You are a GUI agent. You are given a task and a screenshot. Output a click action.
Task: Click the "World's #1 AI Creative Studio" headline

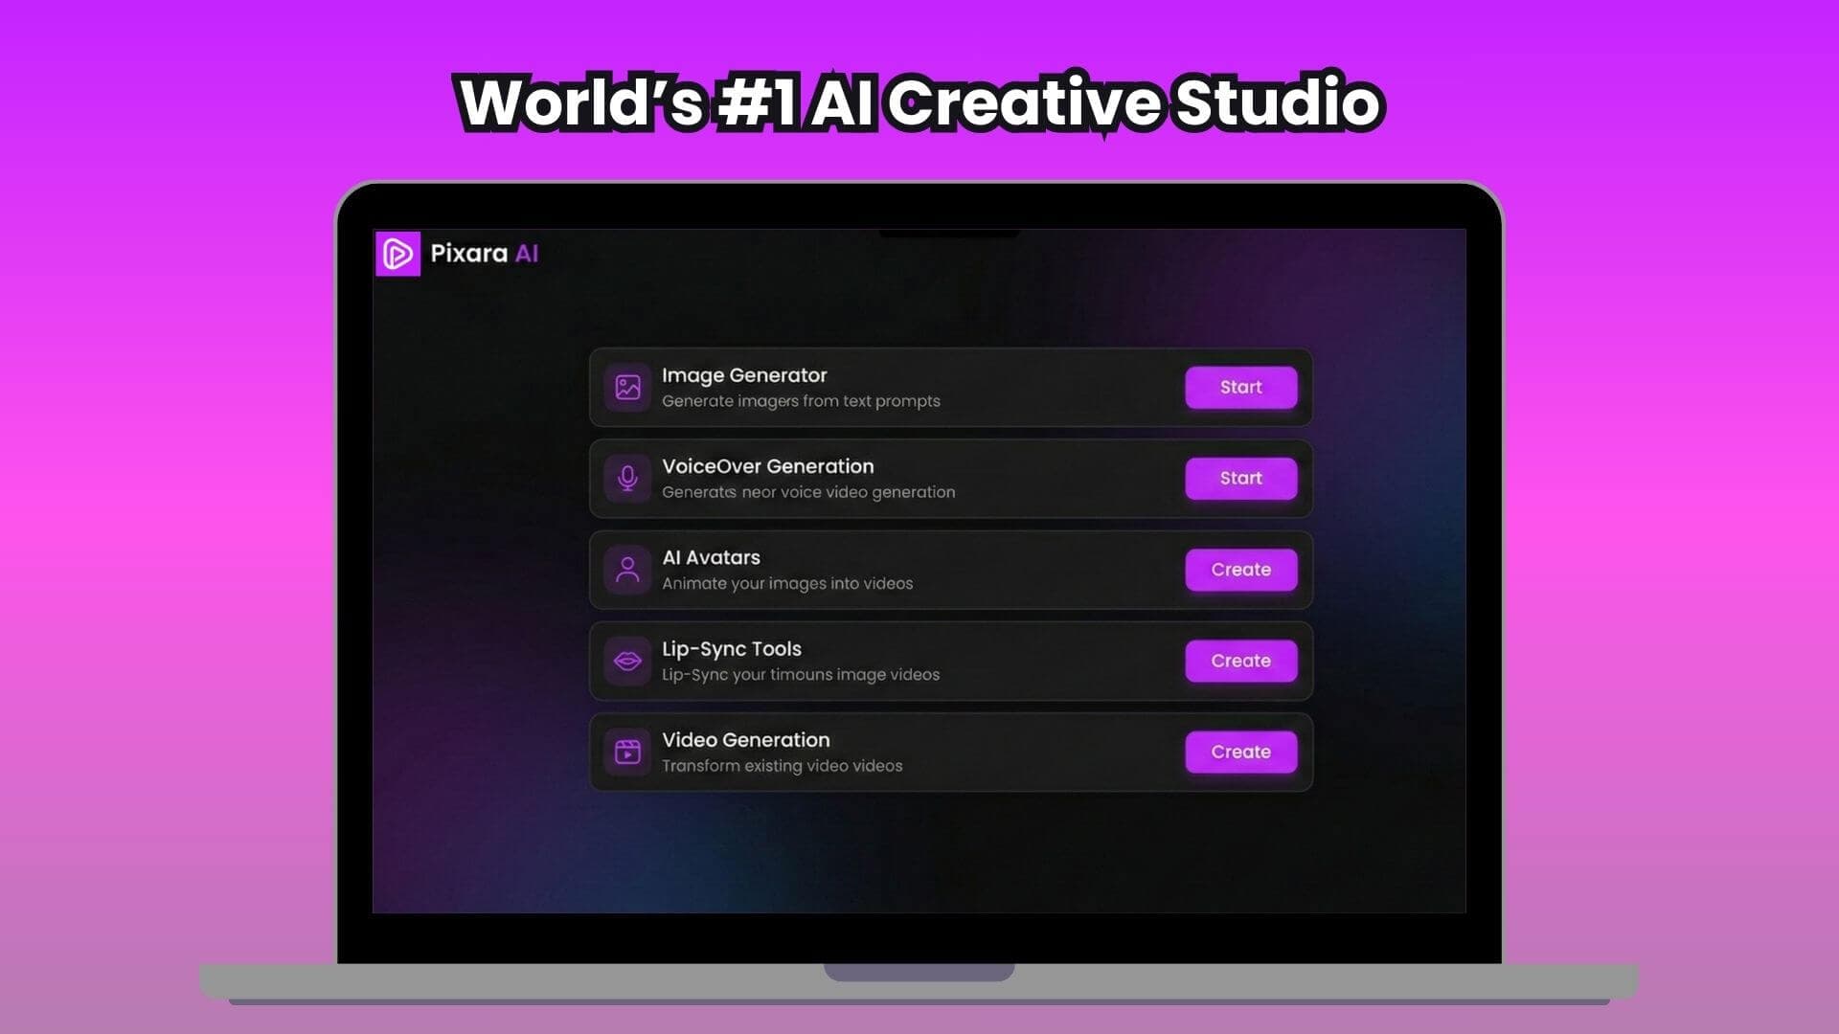coord(920,102)
